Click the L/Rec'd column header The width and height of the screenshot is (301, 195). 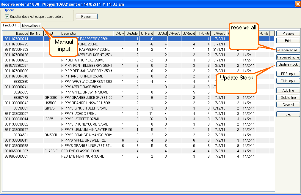[218, 34]
